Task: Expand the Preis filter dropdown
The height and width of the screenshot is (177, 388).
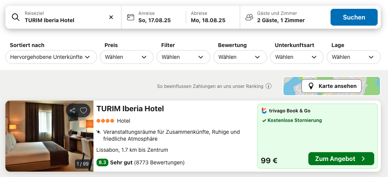Action: point(127,57)
